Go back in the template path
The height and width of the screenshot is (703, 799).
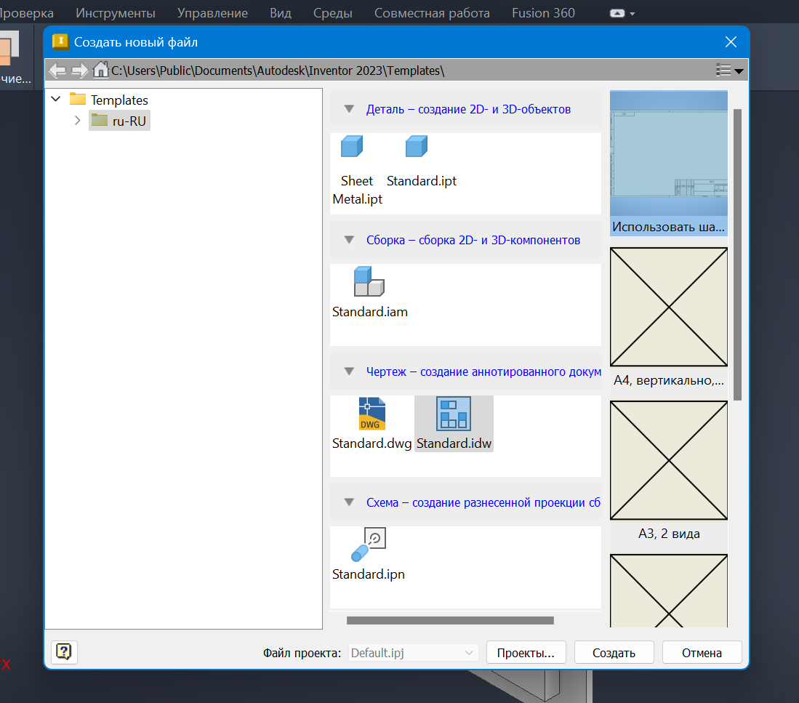coord(57,71)
